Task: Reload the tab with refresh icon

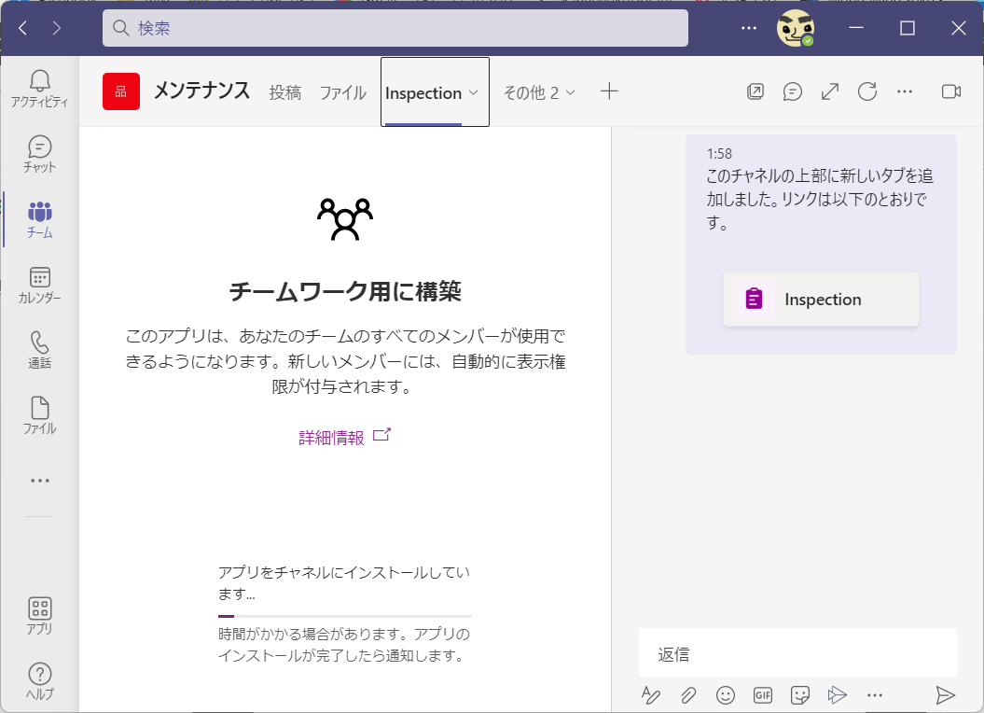Action: pos(867,91)
